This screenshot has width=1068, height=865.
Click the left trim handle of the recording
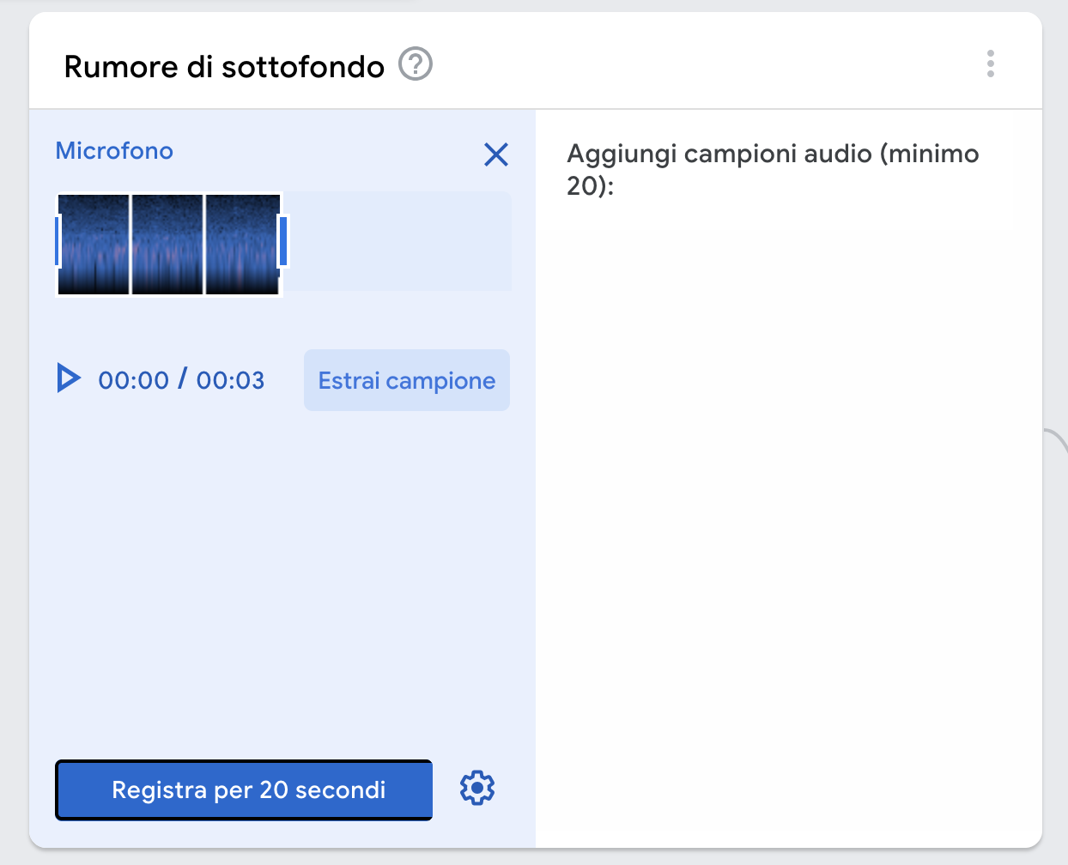click(x=58, y=241)
